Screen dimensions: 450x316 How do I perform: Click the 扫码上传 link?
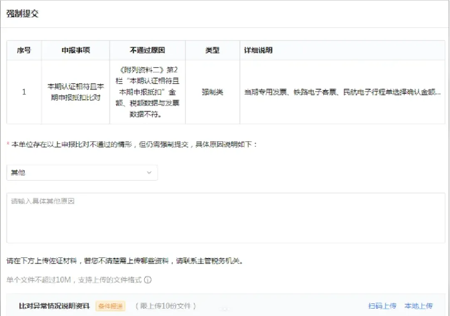pyautogui.click(x=383, y=306)
